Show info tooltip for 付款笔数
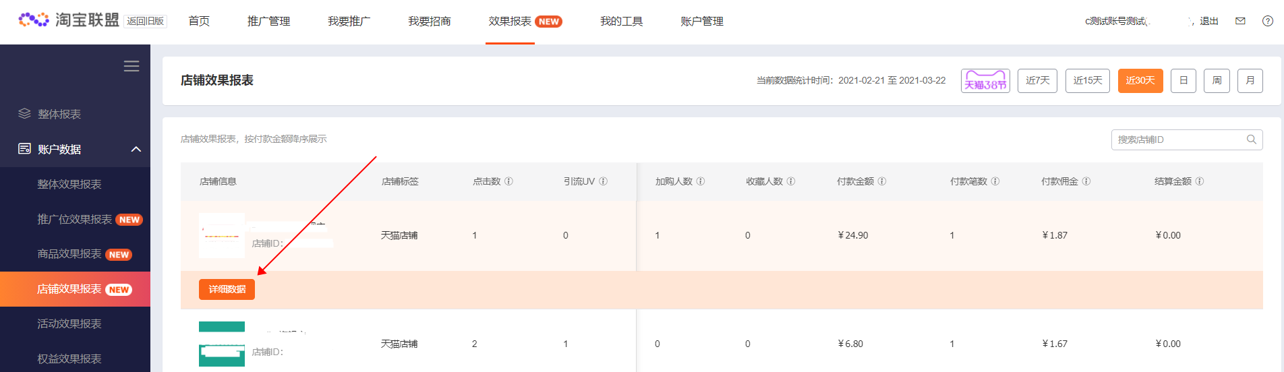This screenshot has height=372, width=1284. pos(995,181)
